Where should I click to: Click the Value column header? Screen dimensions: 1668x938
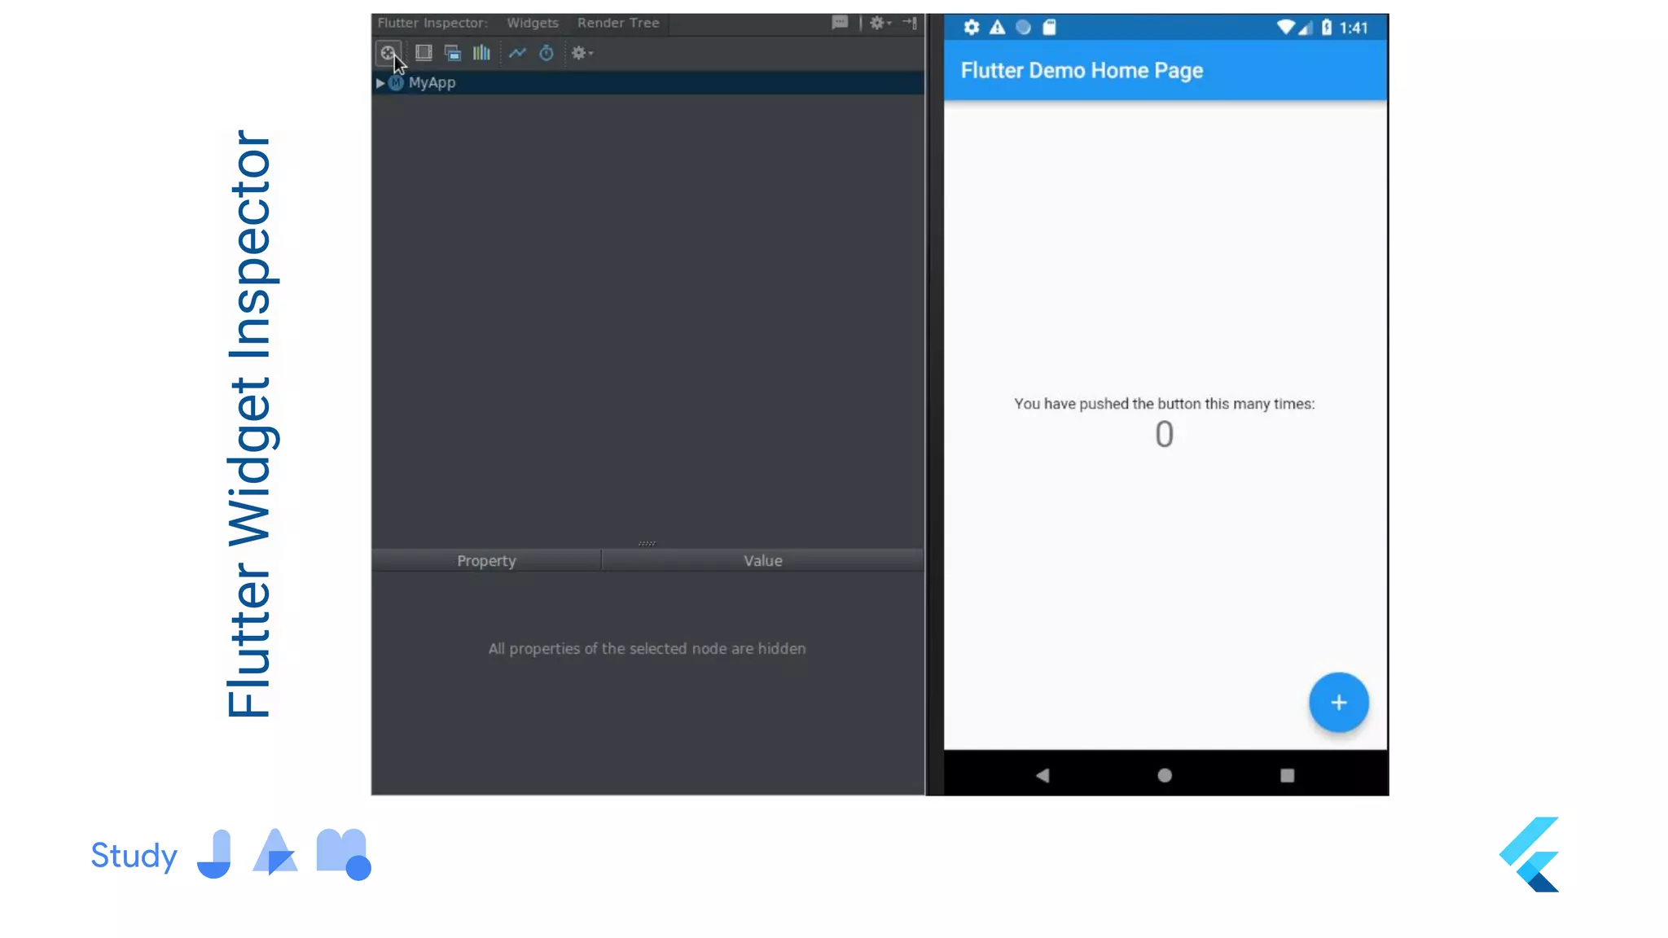coord(762,561)
